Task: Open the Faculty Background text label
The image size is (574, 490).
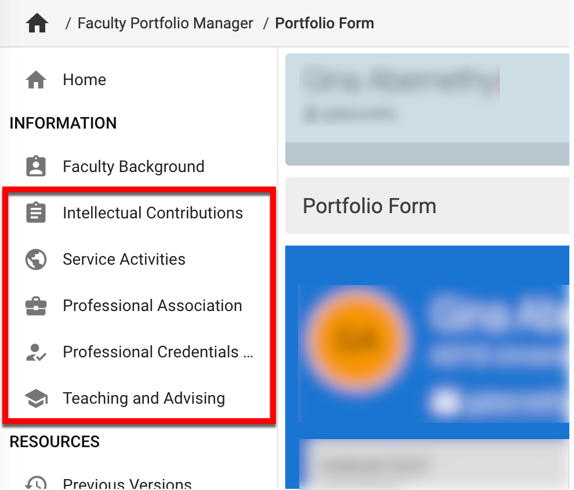Action: click(x=133, y=167)
